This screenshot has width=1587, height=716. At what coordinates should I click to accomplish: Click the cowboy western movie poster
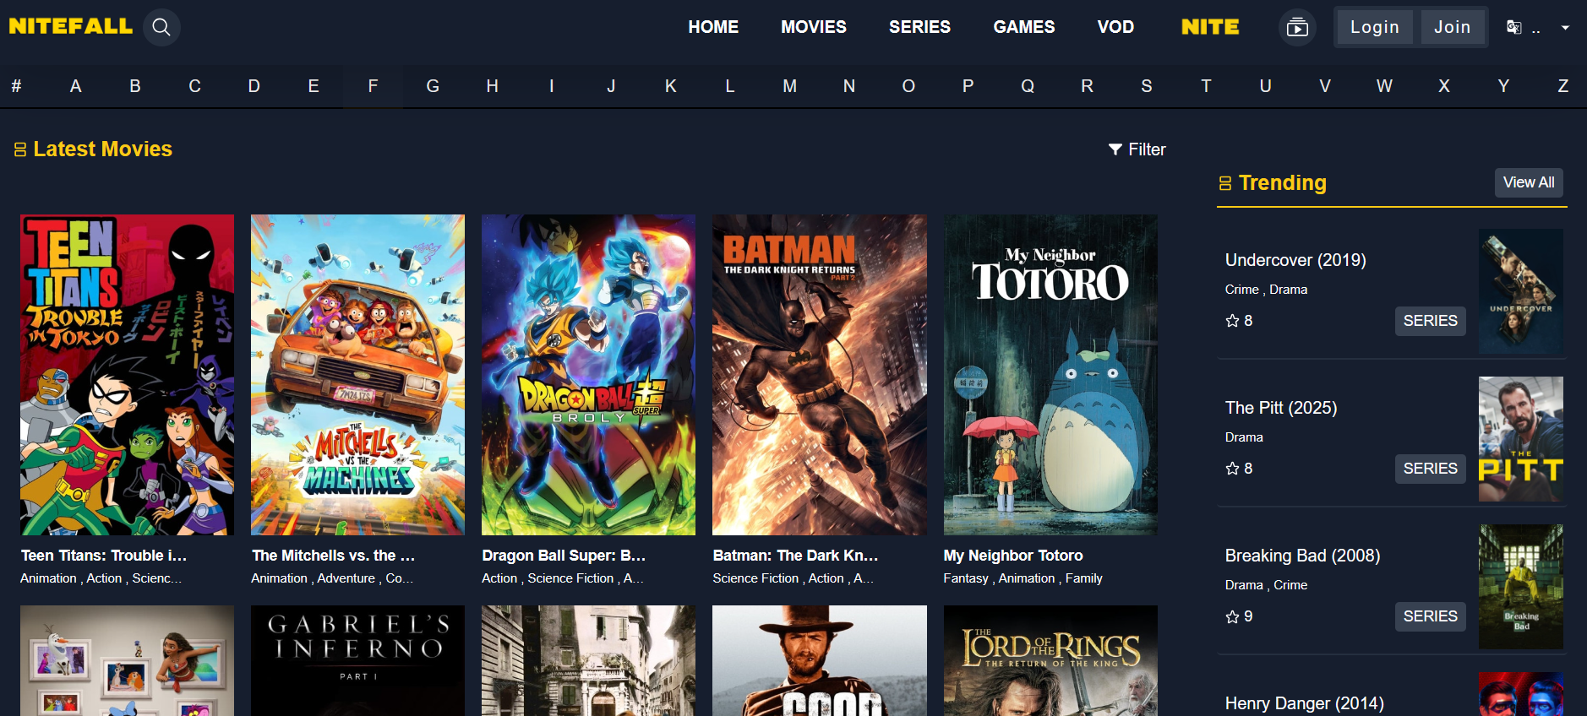pyautogui.click(x=819, y=660)
